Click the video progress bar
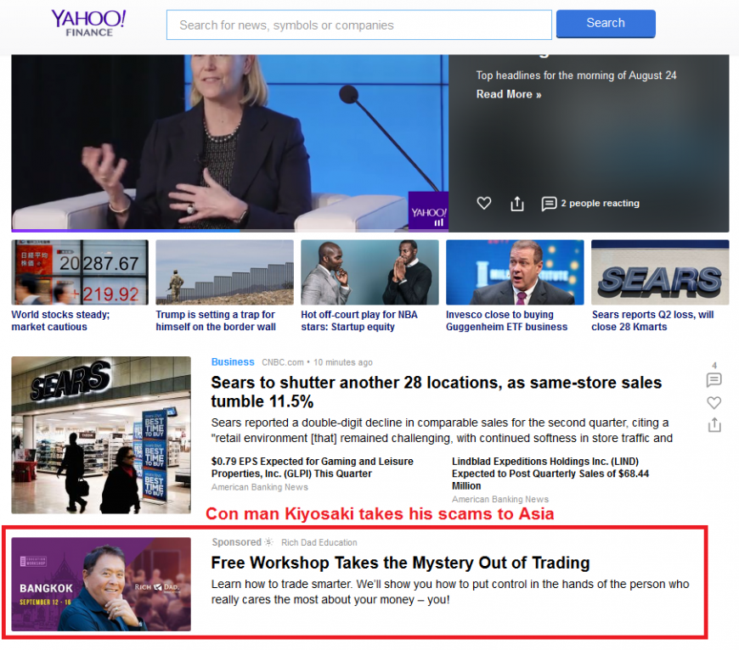This screenshot has width=739, height=650. point(229,231)
